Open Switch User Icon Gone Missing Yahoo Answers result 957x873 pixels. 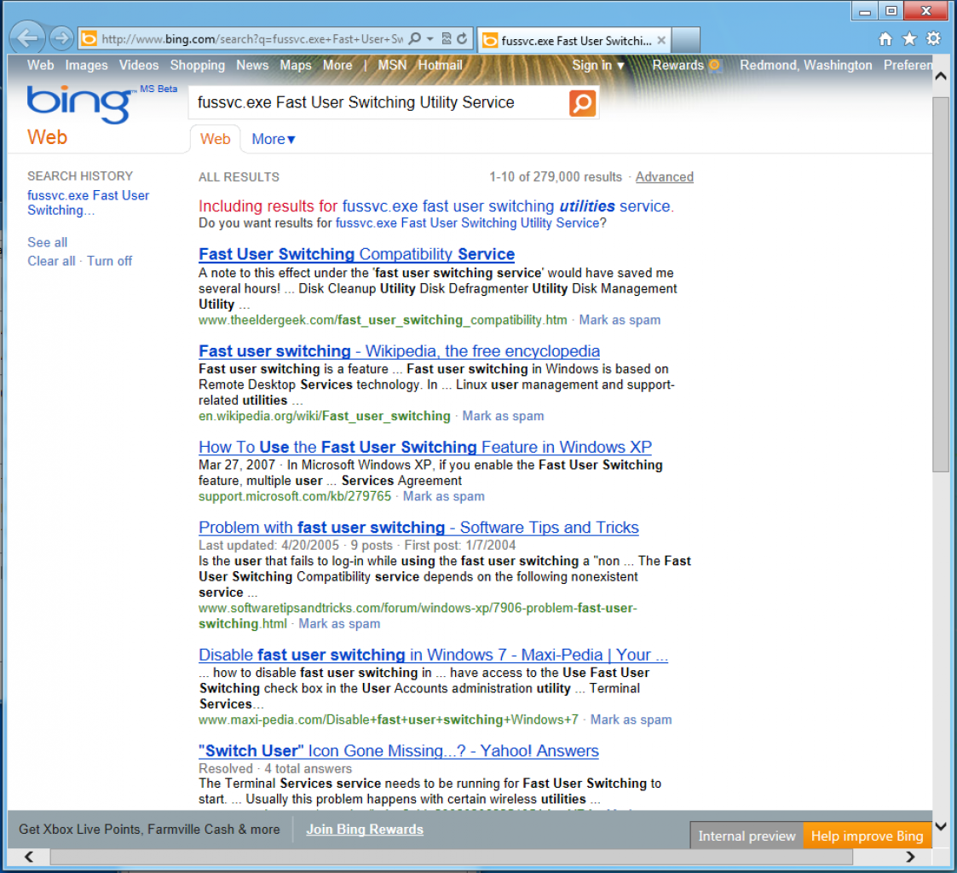399,751
